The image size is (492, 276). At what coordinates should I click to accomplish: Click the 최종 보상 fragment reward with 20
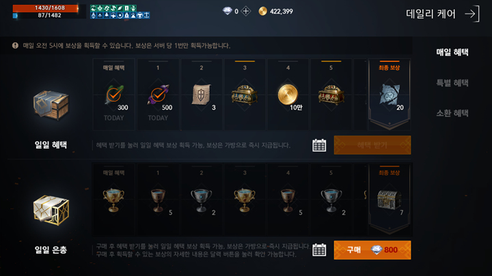[389, 95]
